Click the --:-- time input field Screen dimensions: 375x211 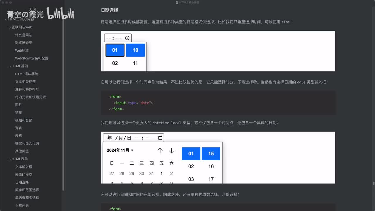click(118, 38)
